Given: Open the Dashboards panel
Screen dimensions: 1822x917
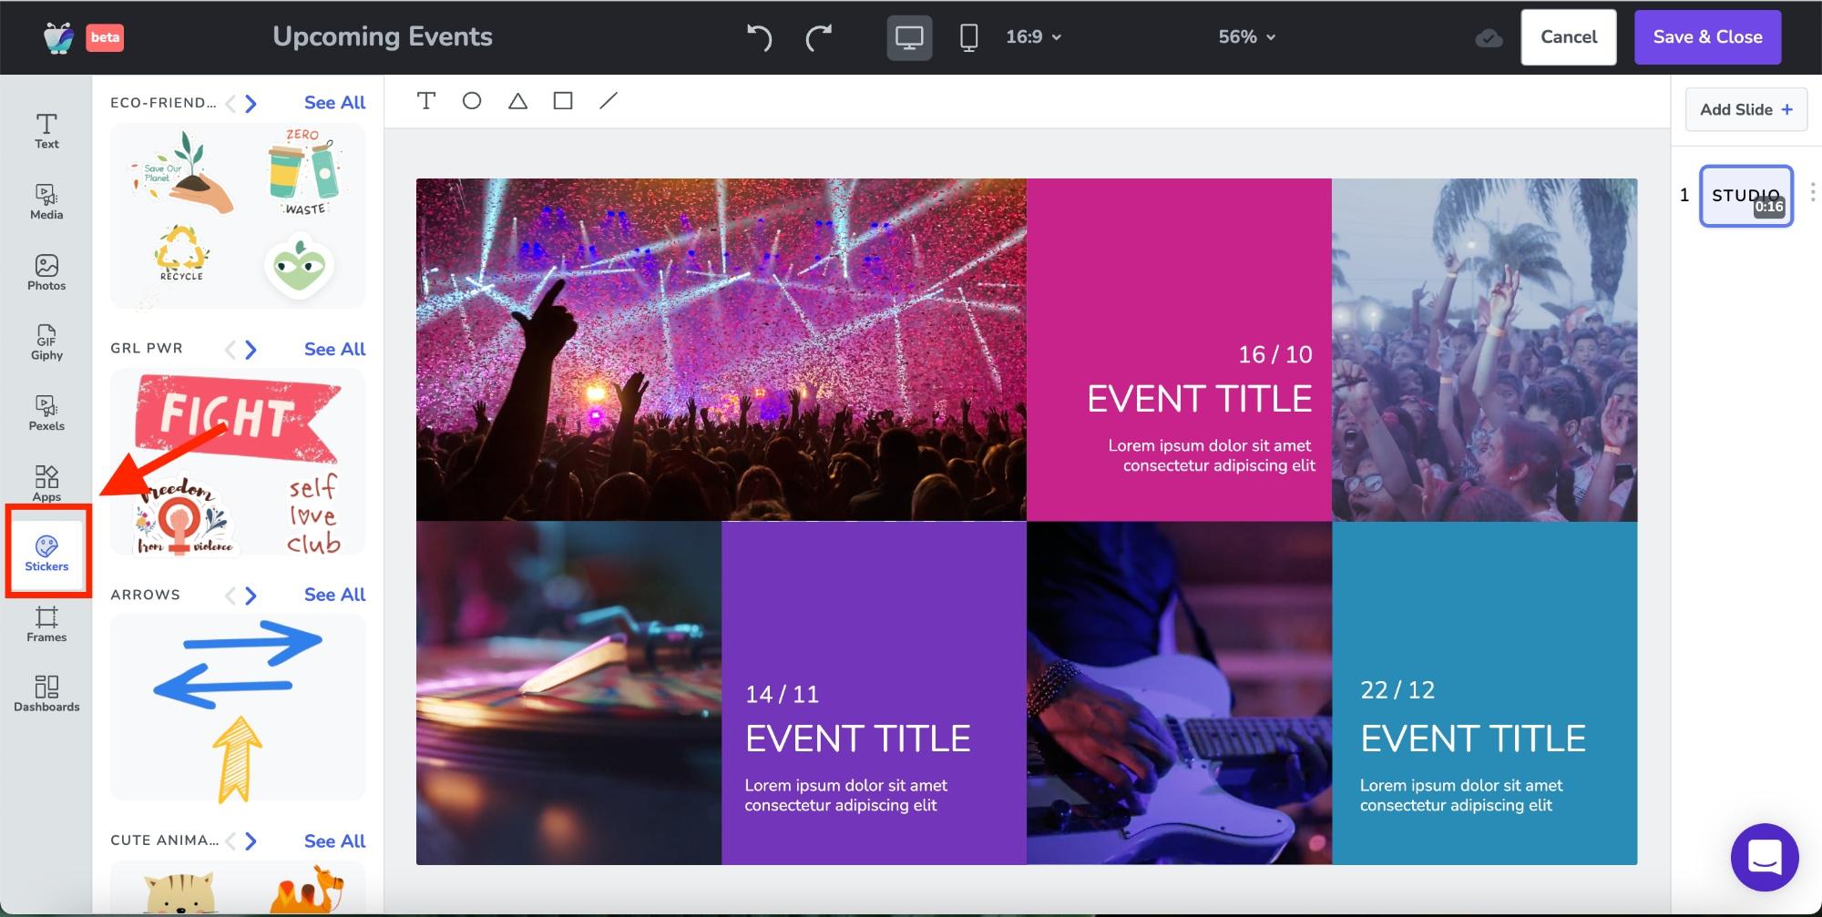Looking at the screenshot, I should coord(46,694).
